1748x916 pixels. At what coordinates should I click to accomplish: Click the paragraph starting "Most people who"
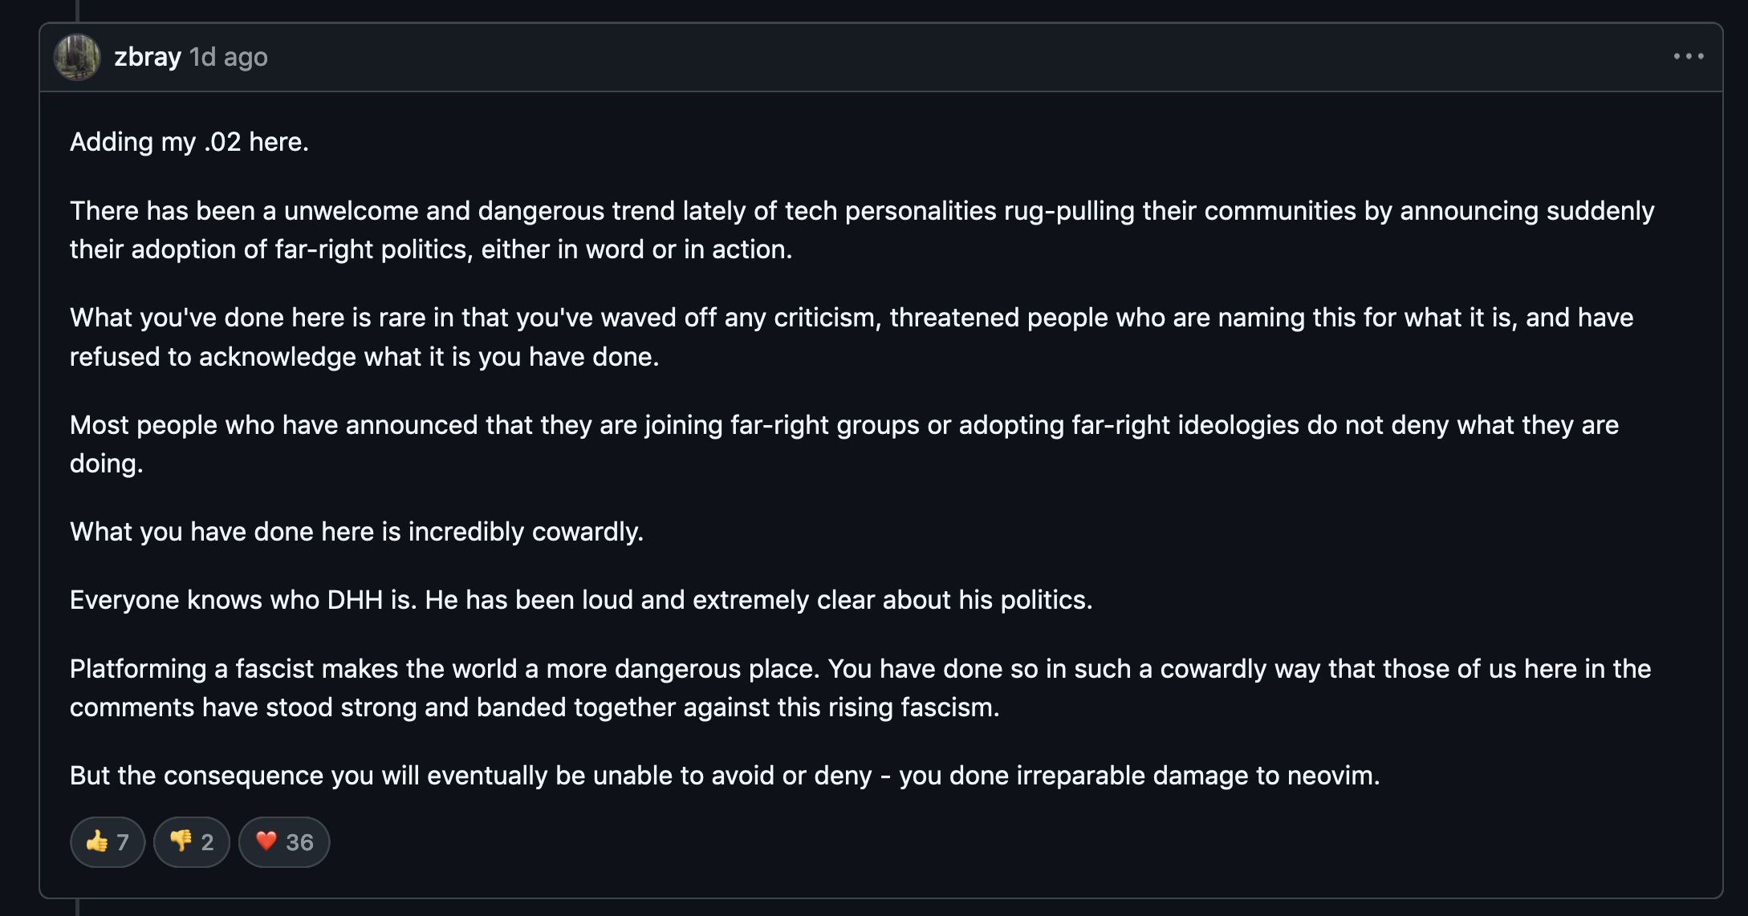[844, 444]
